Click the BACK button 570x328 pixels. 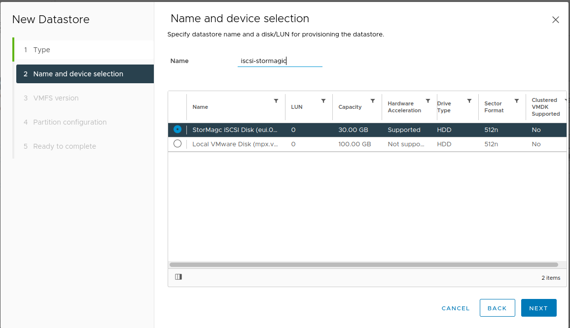tap(497, 308)
